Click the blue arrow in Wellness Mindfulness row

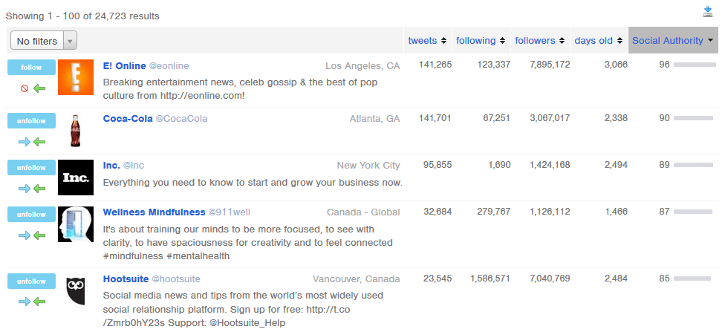25,235
